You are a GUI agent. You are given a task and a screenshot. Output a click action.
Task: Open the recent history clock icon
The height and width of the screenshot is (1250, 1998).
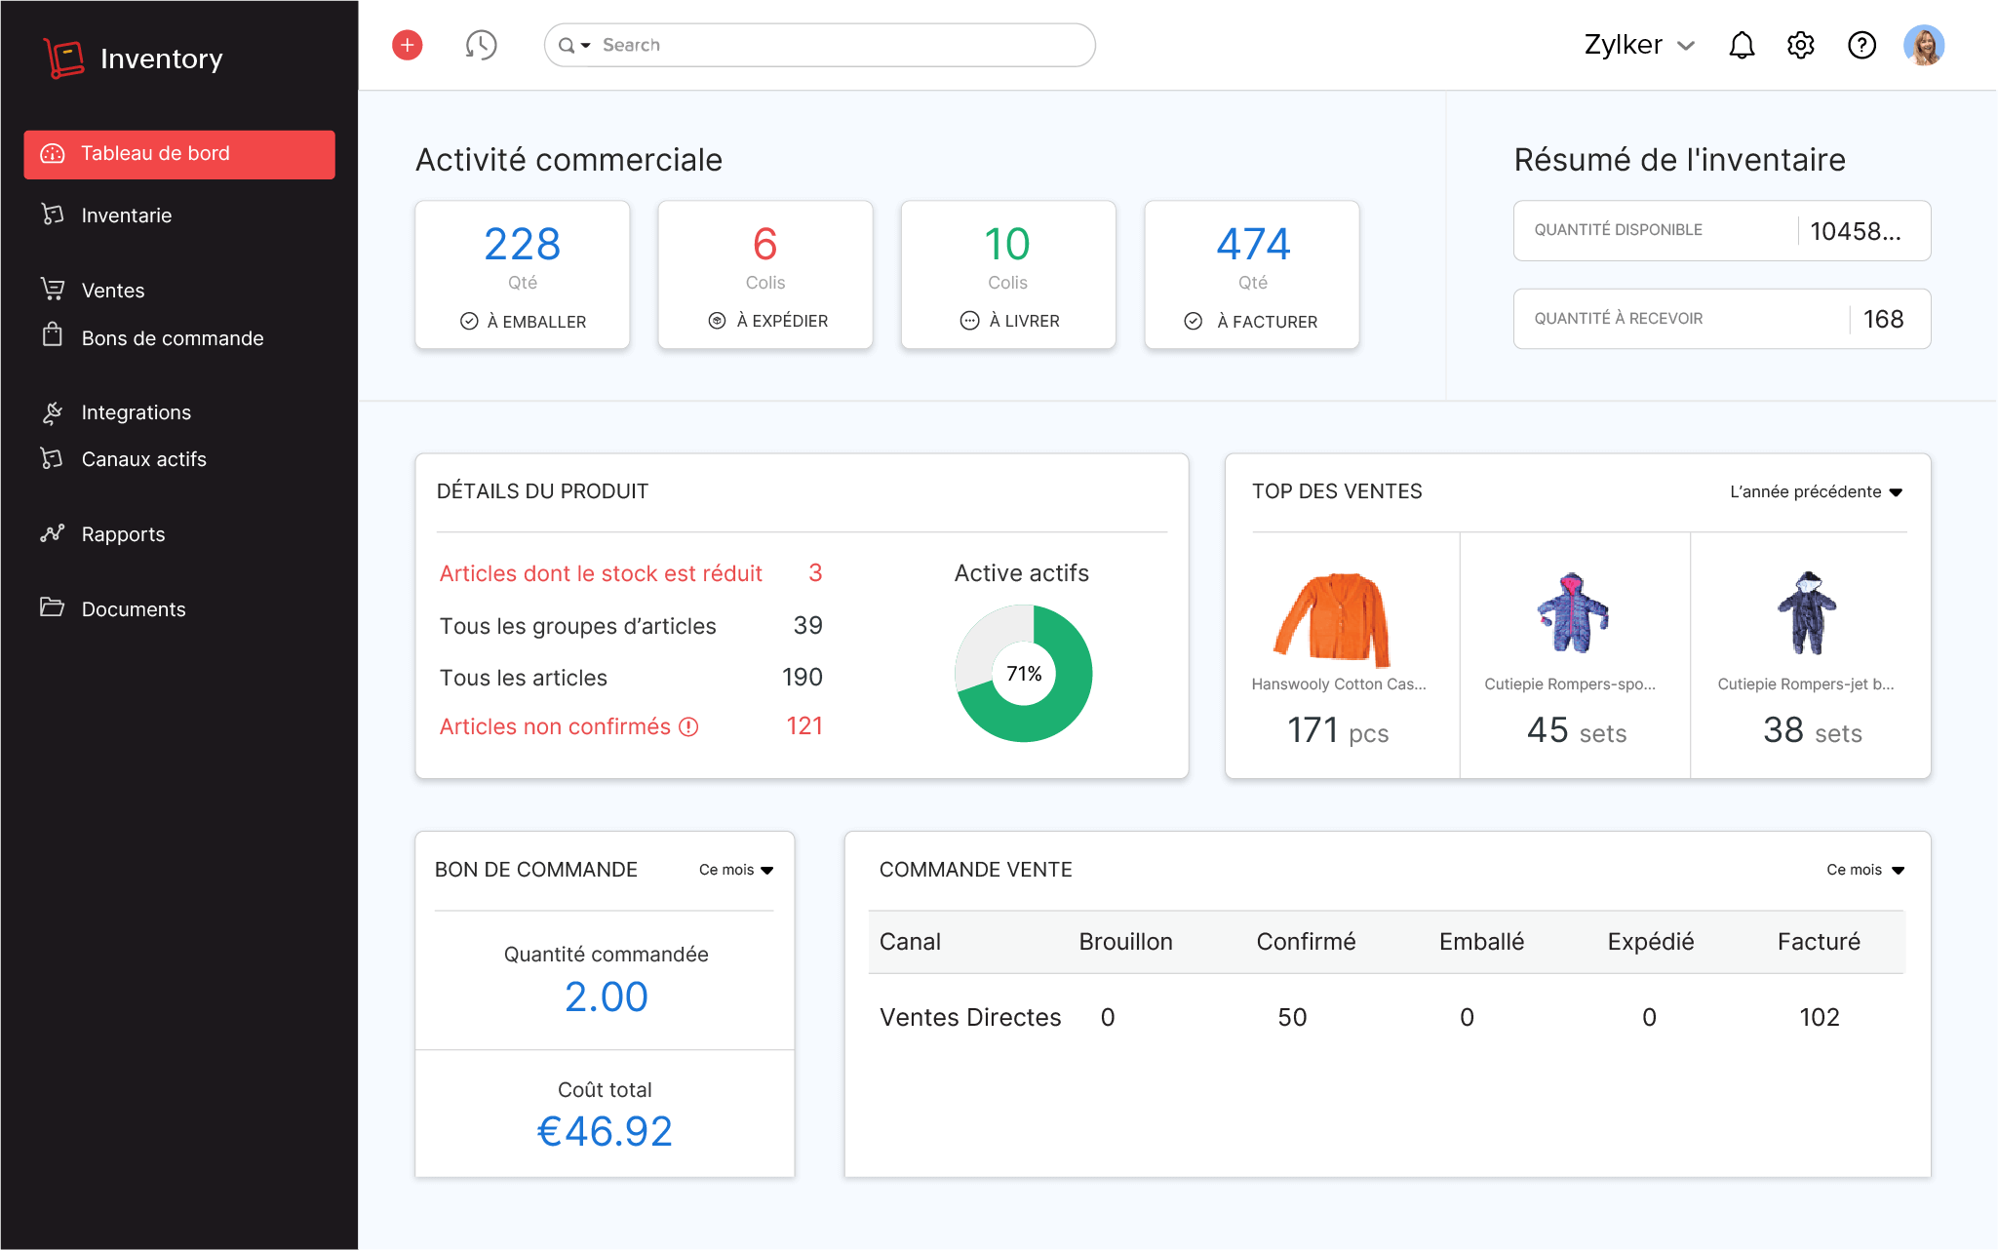[x=481, y=45]
